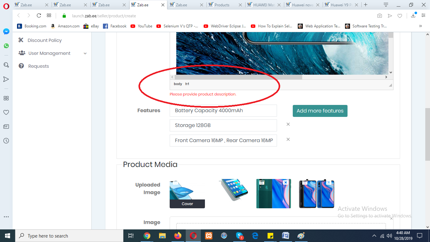Open Requests in sidebar menu
The height and width of the screenshot is (242, 430).
pyautogui.click(x=38, y=66)
